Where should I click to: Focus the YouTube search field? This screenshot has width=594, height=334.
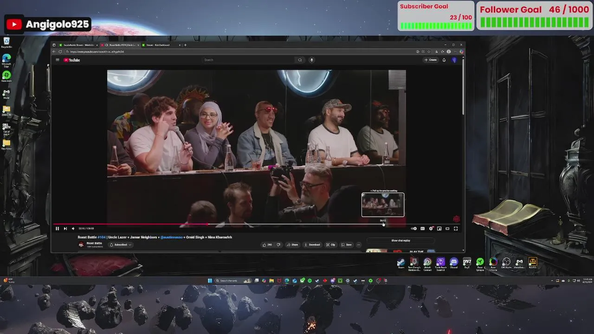coord(248,60)
